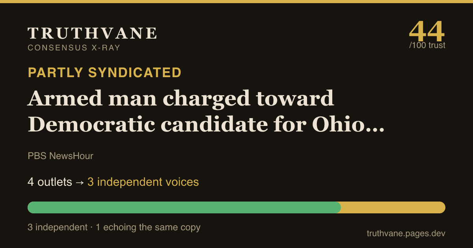Select the CONSENSUS X-RAY subtitle
Viewport: 473px width, 248px height.
coord(74,48)
